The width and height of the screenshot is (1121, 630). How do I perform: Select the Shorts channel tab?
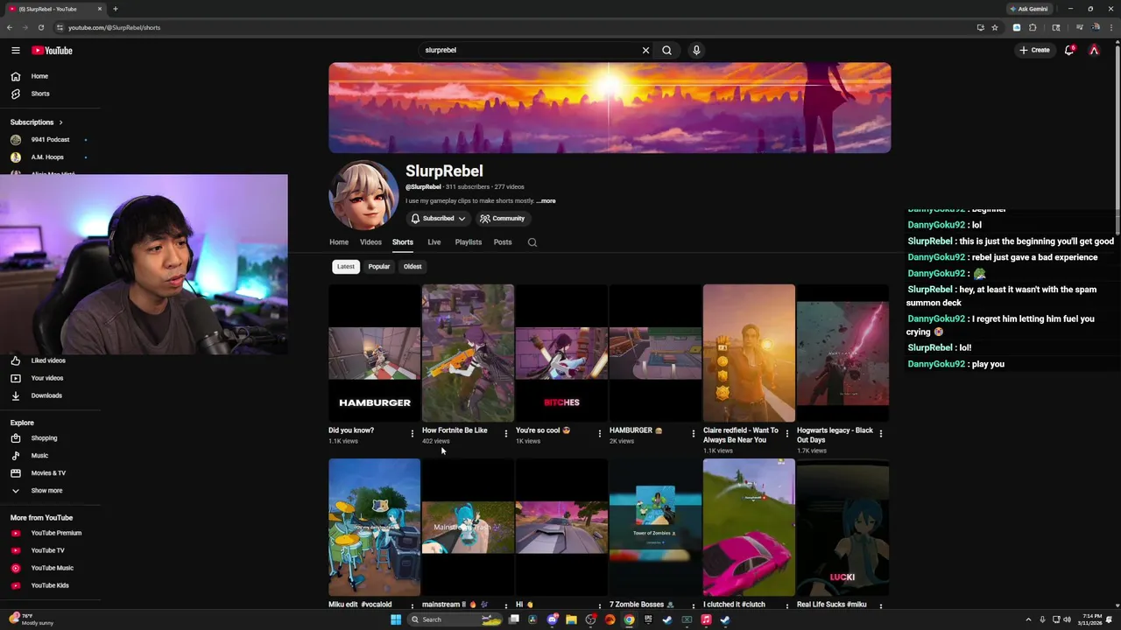(403, 242)
